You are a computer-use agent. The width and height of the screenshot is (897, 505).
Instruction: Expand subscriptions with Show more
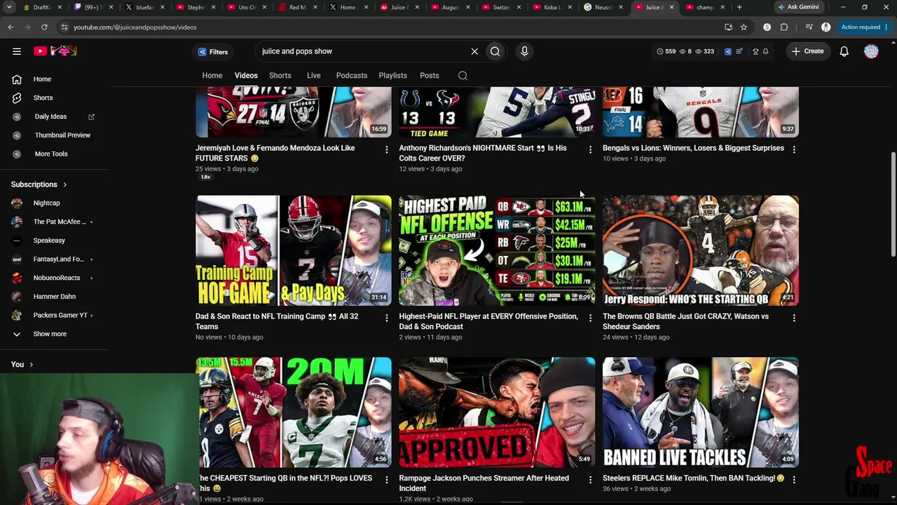[53, 335]
